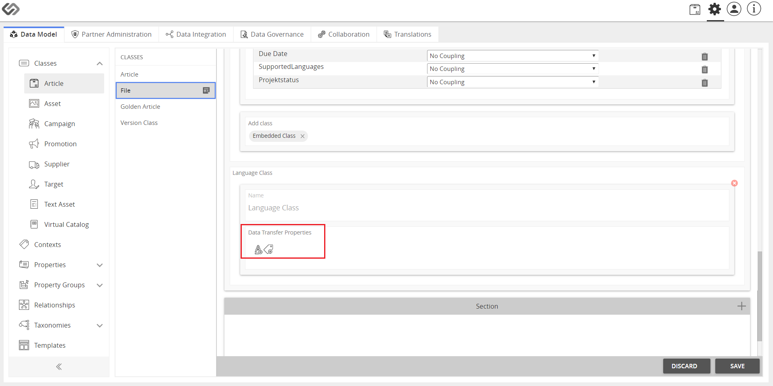This screenshot has height=386, width=773.
Task: Delete the Projektstatus row with trash icon
Action: click(x=705, y=83)
